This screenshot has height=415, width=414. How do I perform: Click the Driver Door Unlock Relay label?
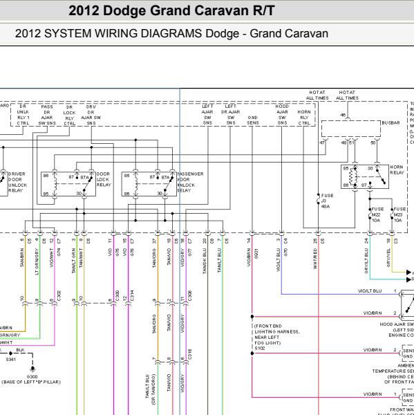(17, 182)
